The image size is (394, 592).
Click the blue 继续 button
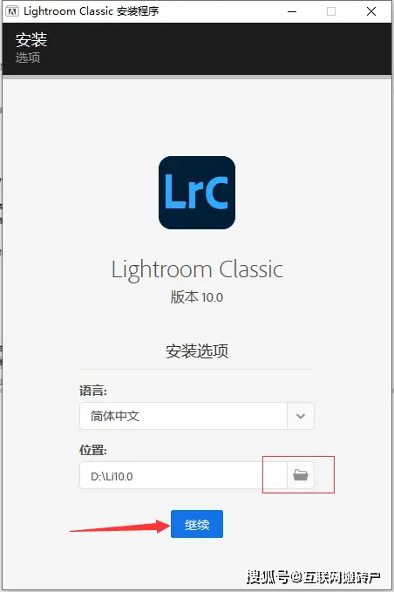coord(197,524)
